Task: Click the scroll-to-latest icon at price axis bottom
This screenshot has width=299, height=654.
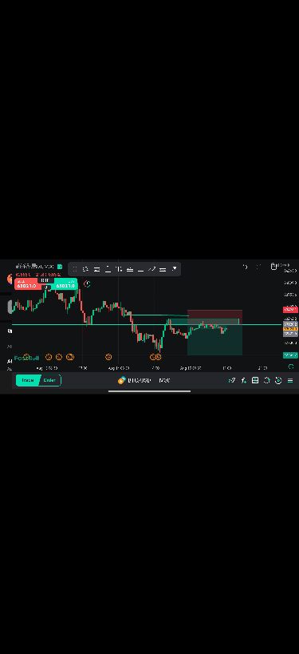Action: tap(291, 367)
